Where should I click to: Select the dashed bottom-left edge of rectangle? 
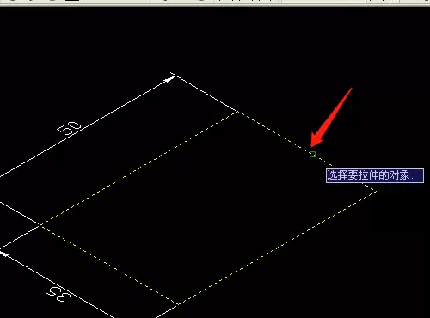tap(109, 265)
